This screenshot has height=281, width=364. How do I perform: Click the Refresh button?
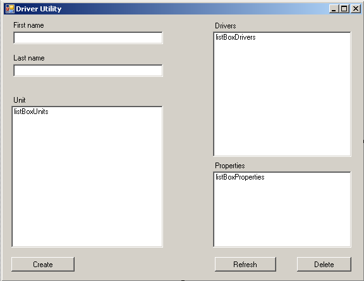(x=245, y=264)
